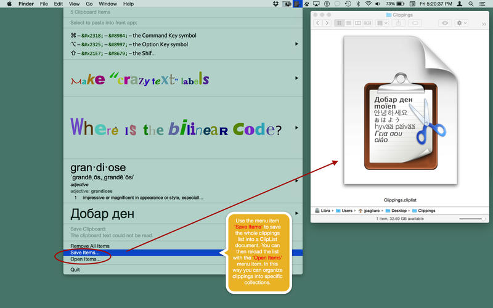493x308 pixels.
Task: Select the Clippings.cliplist file icon
Action: [x=400, y=110]
